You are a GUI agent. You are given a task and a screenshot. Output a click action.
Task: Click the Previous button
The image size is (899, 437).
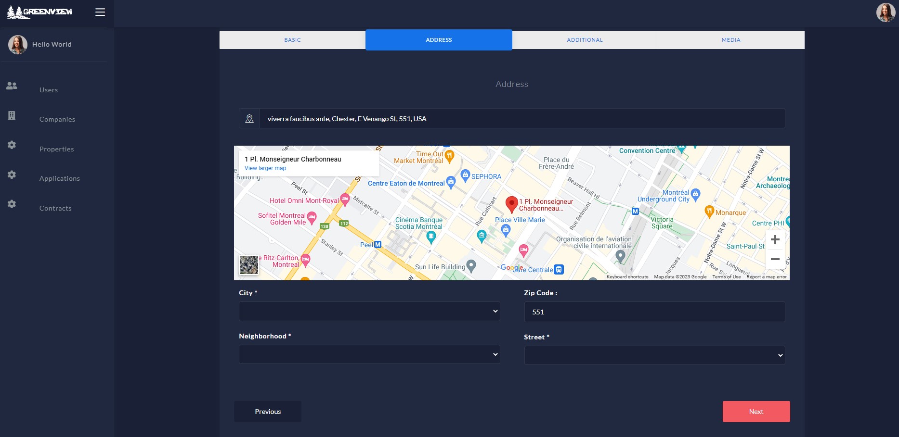click(268, 412)
